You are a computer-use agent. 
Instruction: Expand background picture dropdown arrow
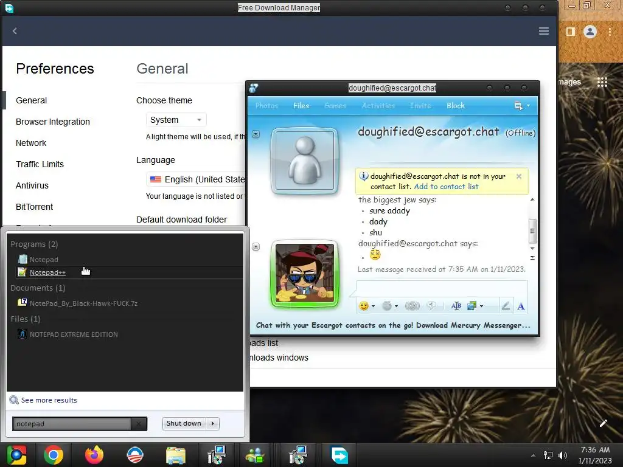coord(482,306)
